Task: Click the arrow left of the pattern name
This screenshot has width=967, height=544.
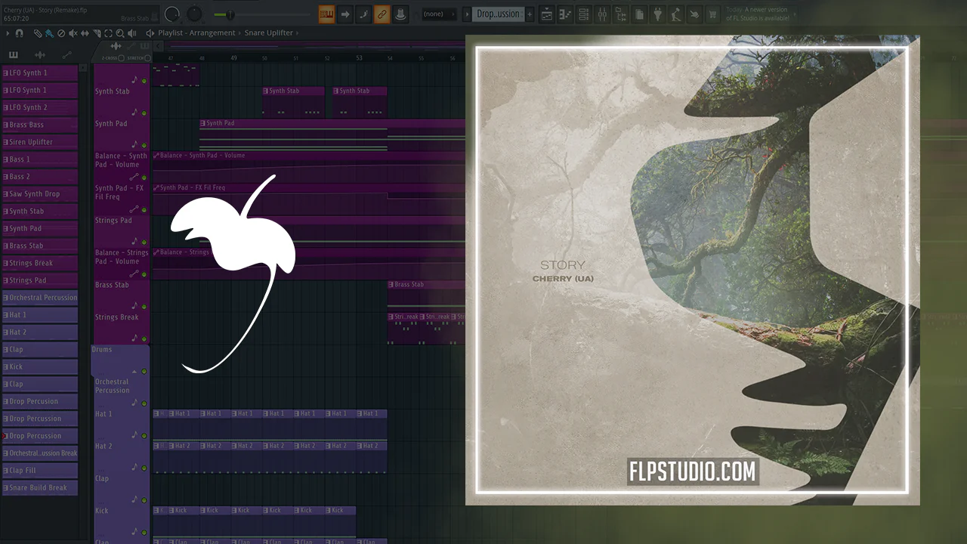Action: pos(467,14)
